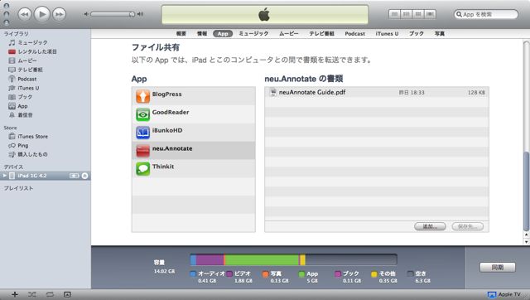Open 購入したもの in the sidebar
The image size is (530, 300).
point(32,154)
